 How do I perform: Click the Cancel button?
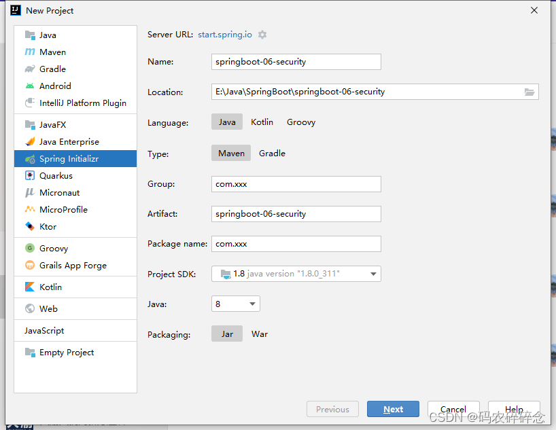tap(453, 409)
